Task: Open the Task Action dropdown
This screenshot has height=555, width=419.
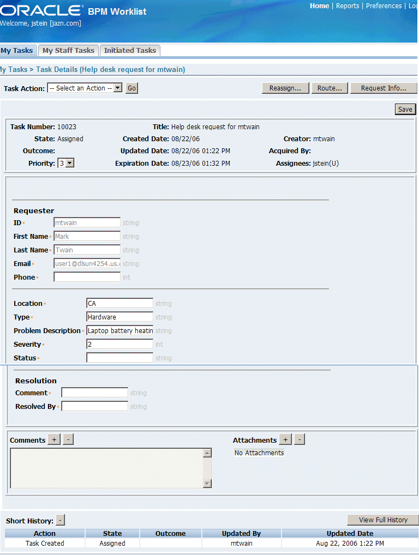Action: (85, 88)
